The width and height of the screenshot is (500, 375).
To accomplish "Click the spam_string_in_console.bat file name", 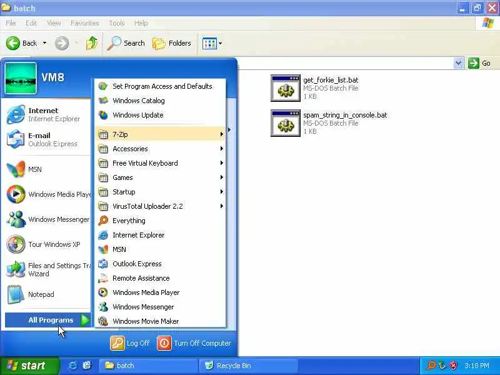I will pyautogui.click(x=345, y=115).
